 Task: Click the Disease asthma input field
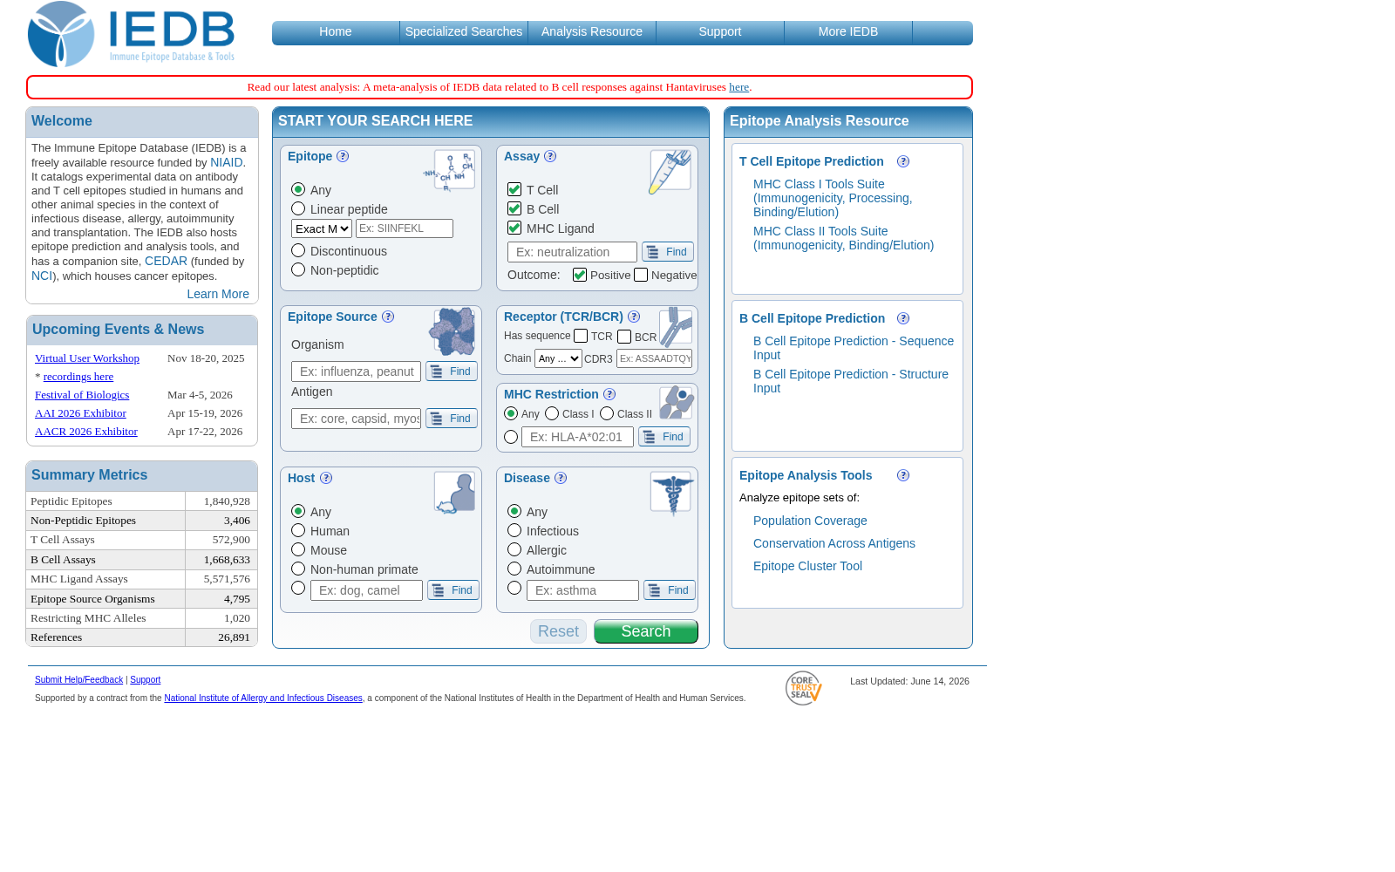tap(582, 590)
